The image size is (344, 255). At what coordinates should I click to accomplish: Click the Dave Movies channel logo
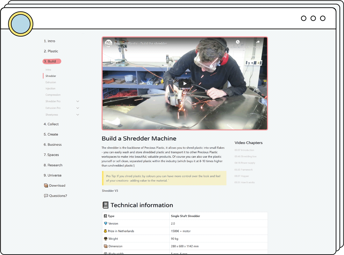[109, 43]
